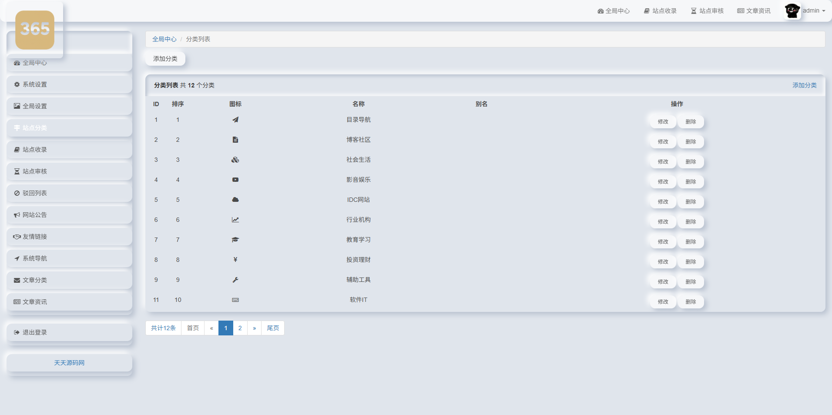Click the cloud icon for IDC网站
The width and height of the screenshot is (832, 415).
pyautogui.click(x=235, y=199)
